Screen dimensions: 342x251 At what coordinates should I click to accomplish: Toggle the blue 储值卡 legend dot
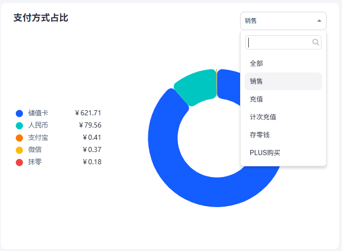(19, 113)
